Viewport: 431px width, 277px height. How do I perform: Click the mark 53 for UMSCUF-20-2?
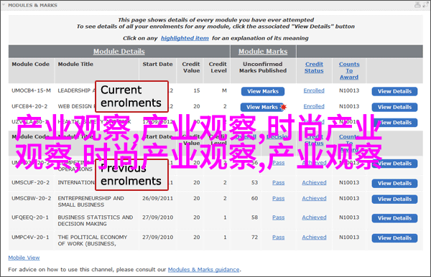[254, 182]
